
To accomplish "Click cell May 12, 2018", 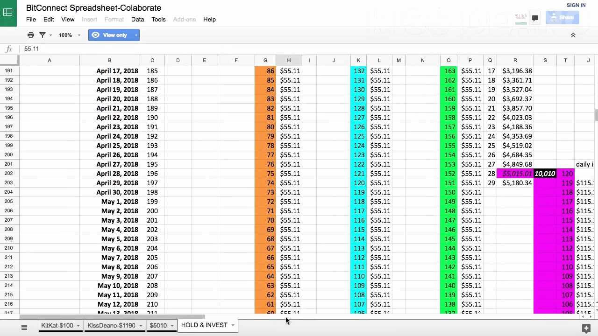I will coord(110,304).
